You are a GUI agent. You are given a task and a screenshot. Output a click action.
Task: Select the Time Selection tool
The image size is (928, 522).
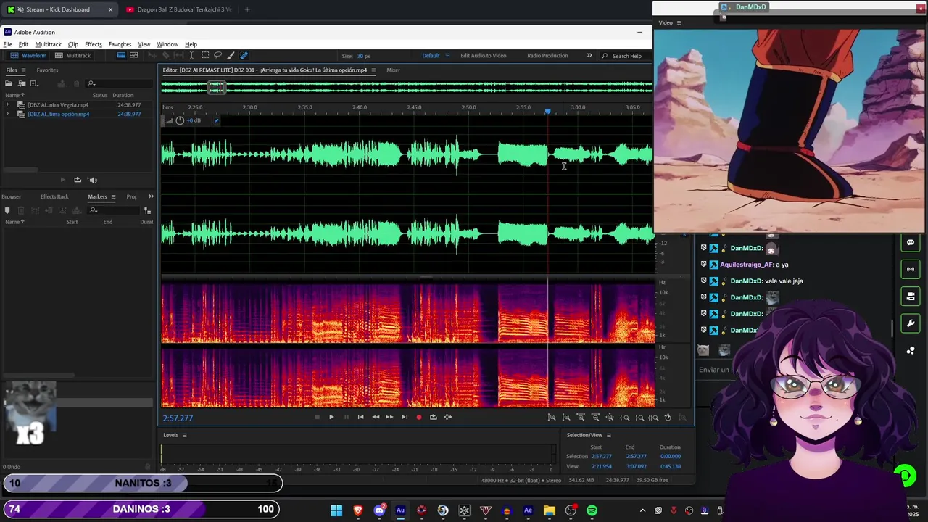coord(191,56)
